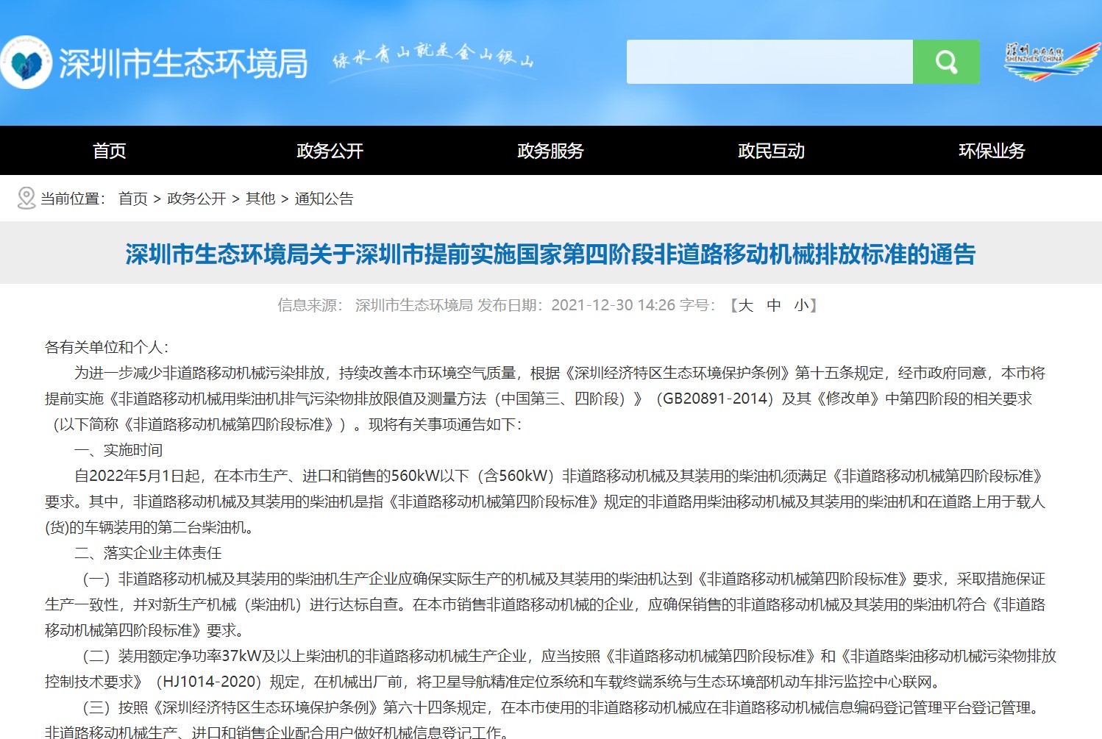Image resolution: width=1102 pixels, height=739 pixels.
Task: Go to 其他 in the breadcrumb
Action: coord(260,199)
